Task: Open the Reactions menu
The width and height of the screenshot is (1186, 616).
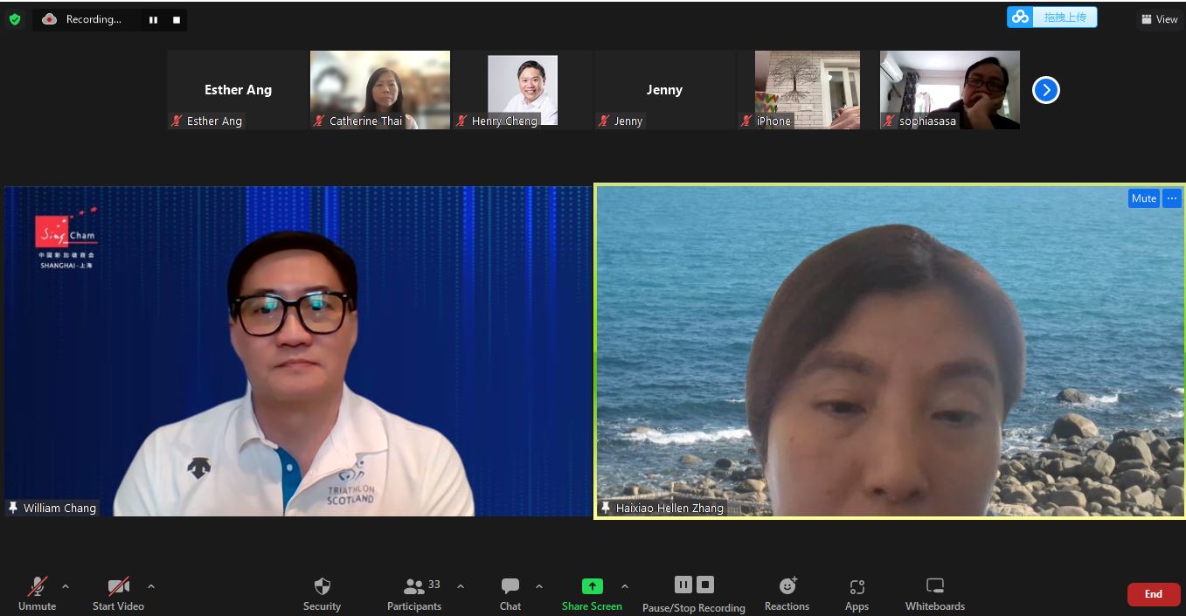Action: tap(787, 593)
